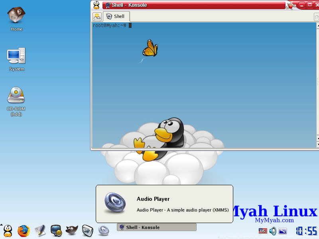Launch GIMP from the panel
Viewport: 319px width, 239px height.
(x=72, y=231)
